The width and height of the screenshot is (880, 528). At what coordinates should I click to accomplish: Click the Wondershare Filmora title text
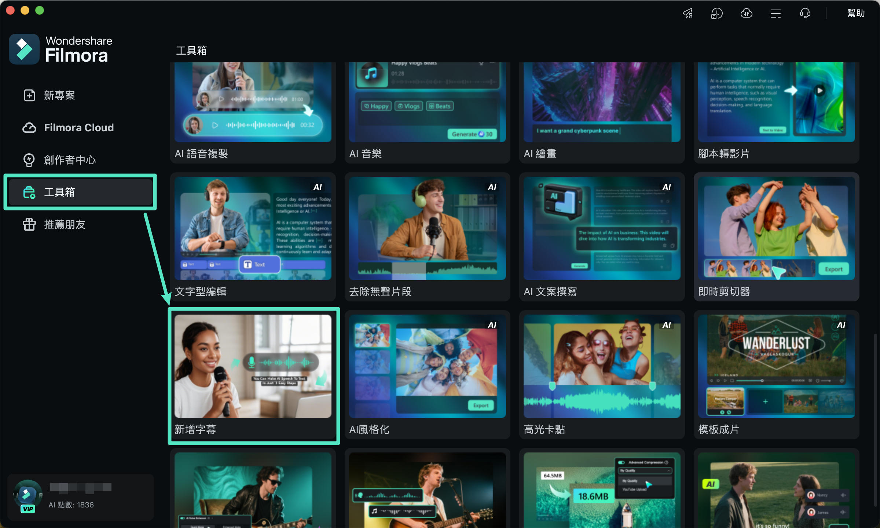tap(78, 49)
